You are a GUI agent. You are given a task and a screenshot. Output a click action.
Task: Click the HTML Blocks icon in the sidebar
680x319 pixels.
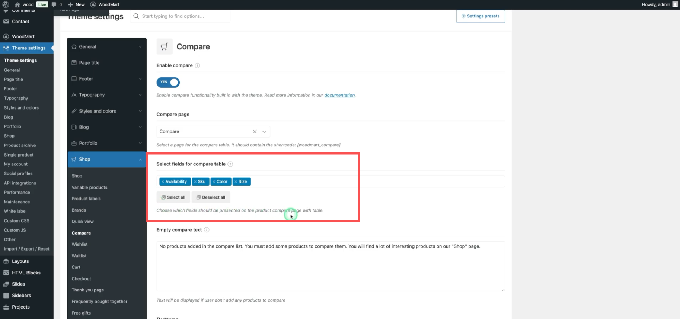6,273
